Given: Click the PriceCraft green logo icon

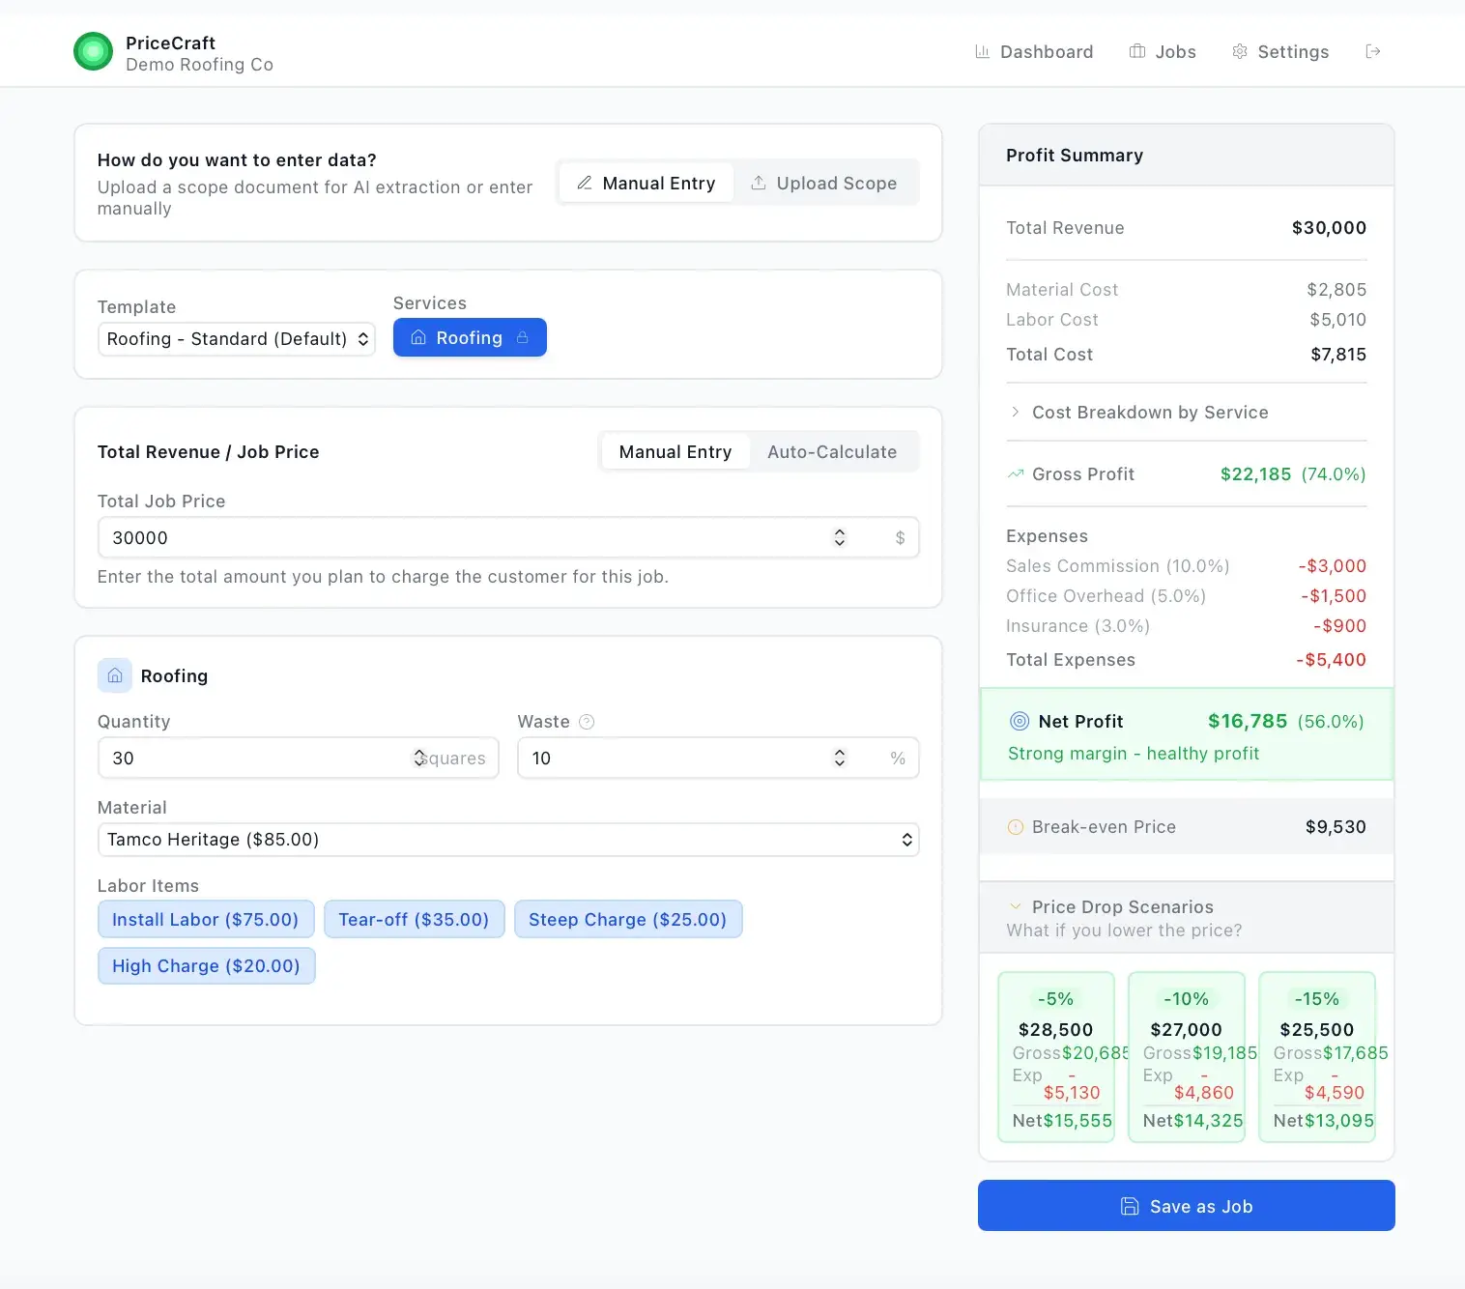Looking at the screenshot, I should (94, 51).
